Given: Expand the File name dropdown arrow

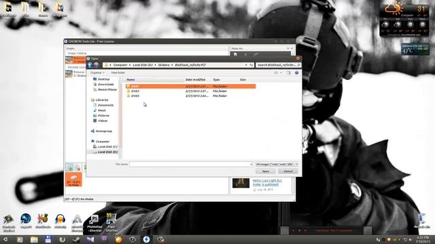Looking at the screenshot, I should point(251,164).
